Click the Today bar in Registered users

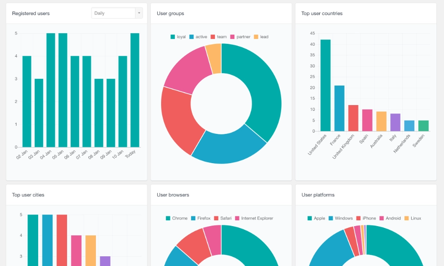pos(135,90)
